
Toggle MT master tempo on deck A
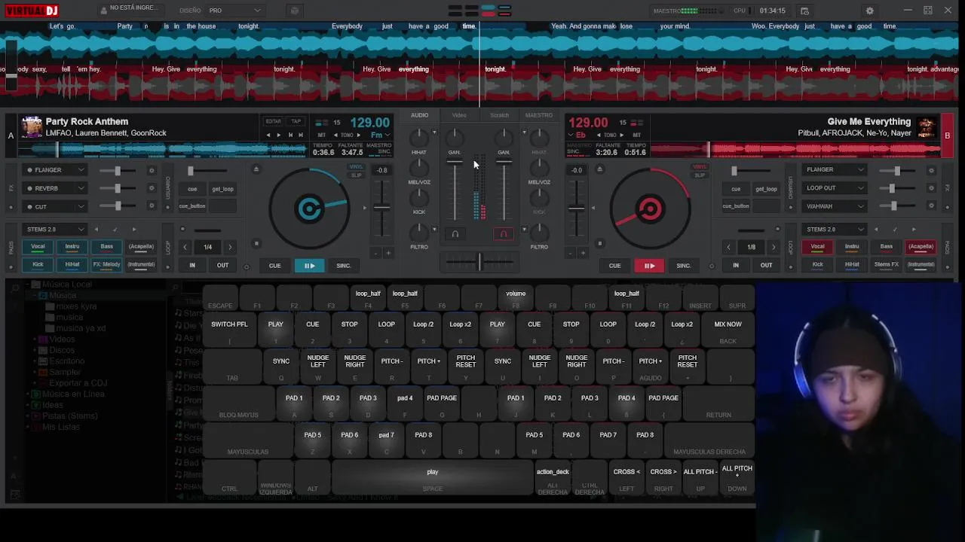tap(322, 135)
